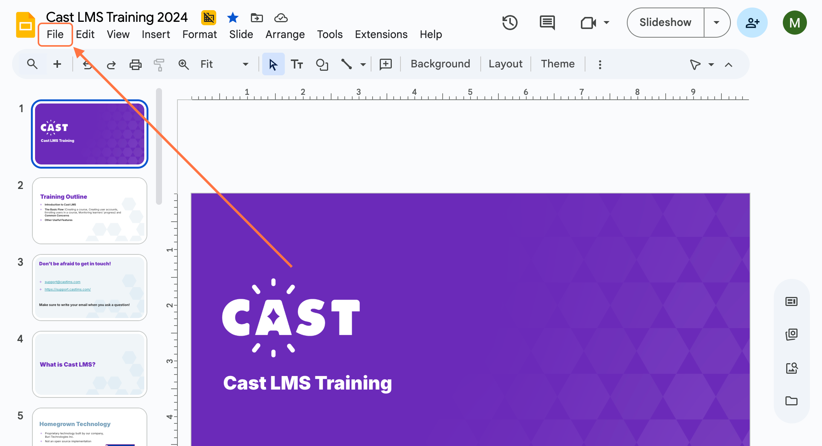
Task: Open the comments panel icon
Action: point(547,23)
